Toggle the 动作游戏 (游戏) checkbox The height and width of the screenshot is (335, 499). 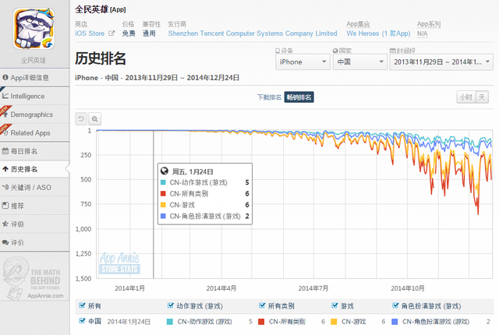[171, 305]
